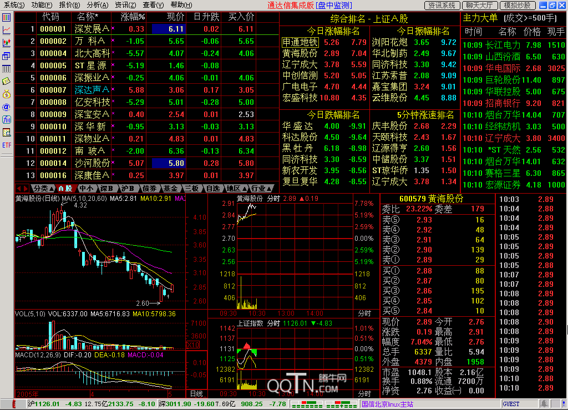Open the 分类 category tab dropdown
The image size is (568, 410).
(x=43, y=188)
